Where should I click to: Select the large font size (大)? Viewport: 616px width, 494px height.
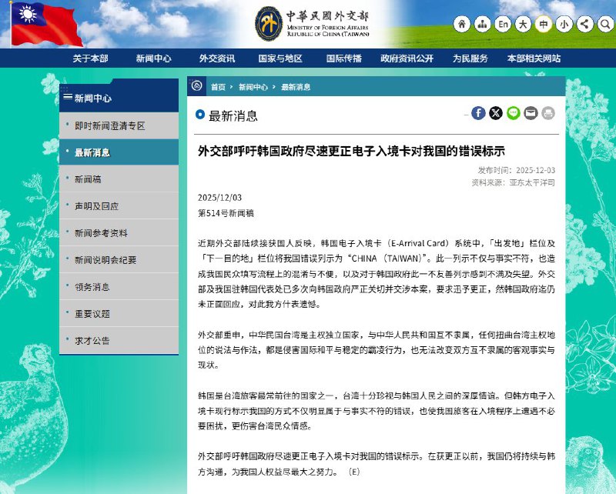point(523,25)
